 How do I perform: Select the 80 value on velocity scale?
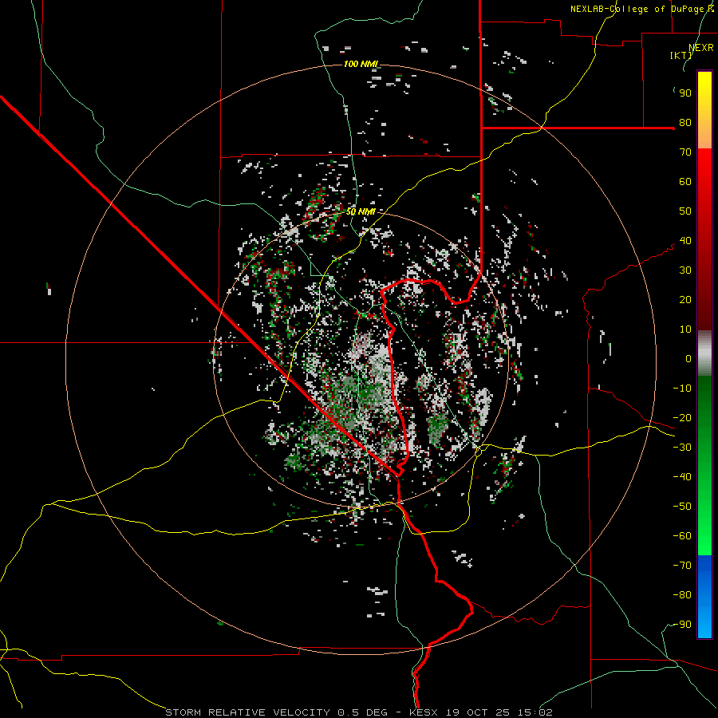pyautogui.click(x=685, y=123)
